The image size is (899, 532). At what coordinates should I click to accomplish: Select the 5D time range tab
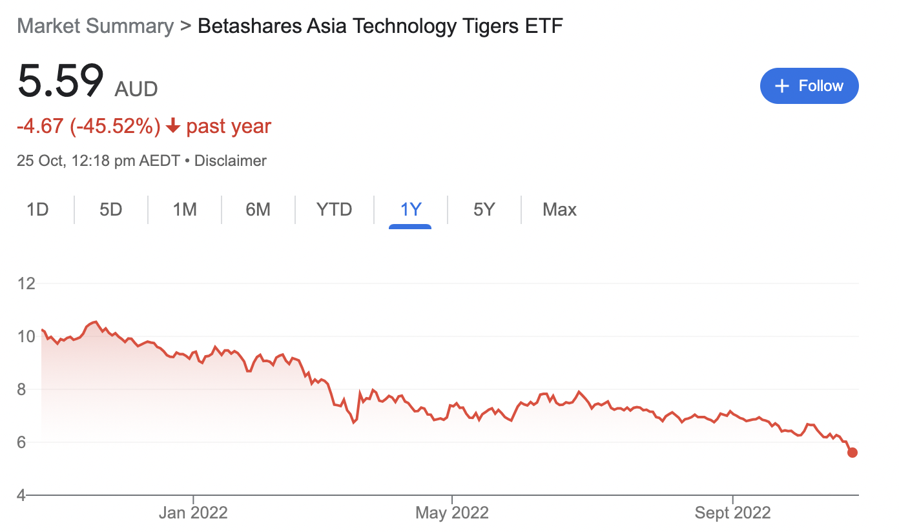point(111,210)
